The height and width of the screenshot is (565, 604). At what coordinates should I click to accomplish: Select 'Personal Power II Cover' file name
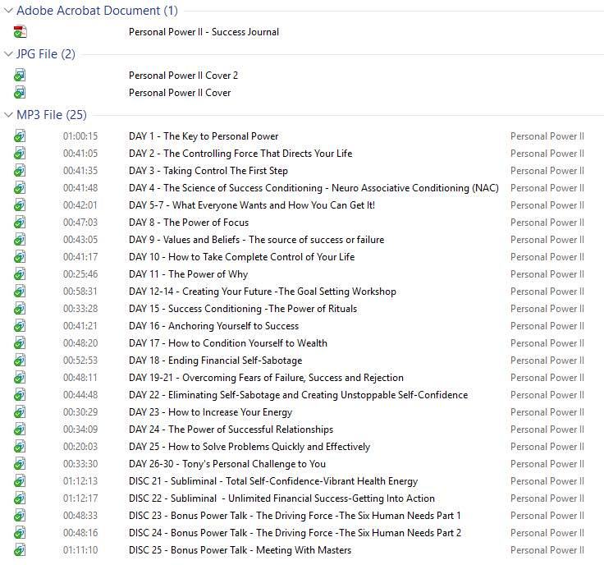pos(180,93)
